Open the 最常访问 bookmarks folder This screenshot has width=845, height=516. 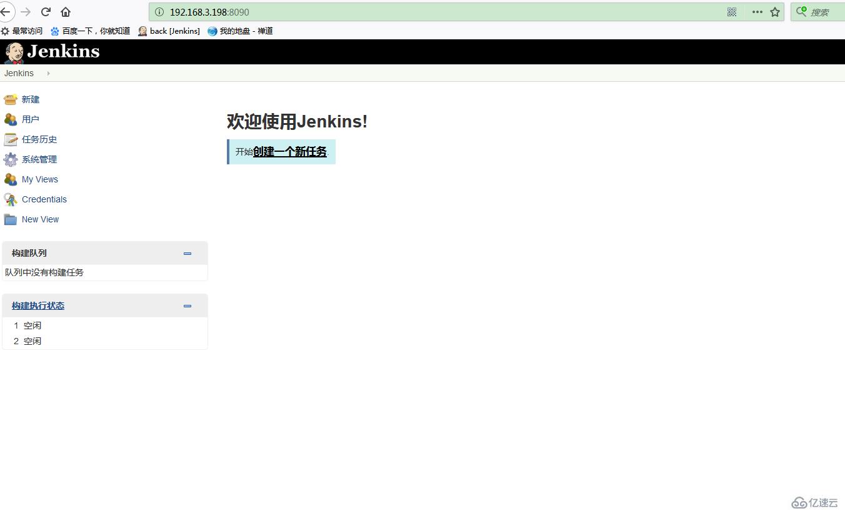click(22, 31)
